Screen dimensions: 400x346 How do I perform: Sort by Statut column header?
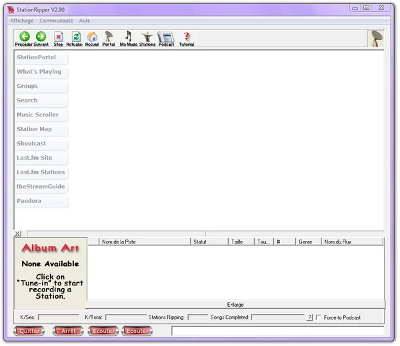[x=209, y=242]
